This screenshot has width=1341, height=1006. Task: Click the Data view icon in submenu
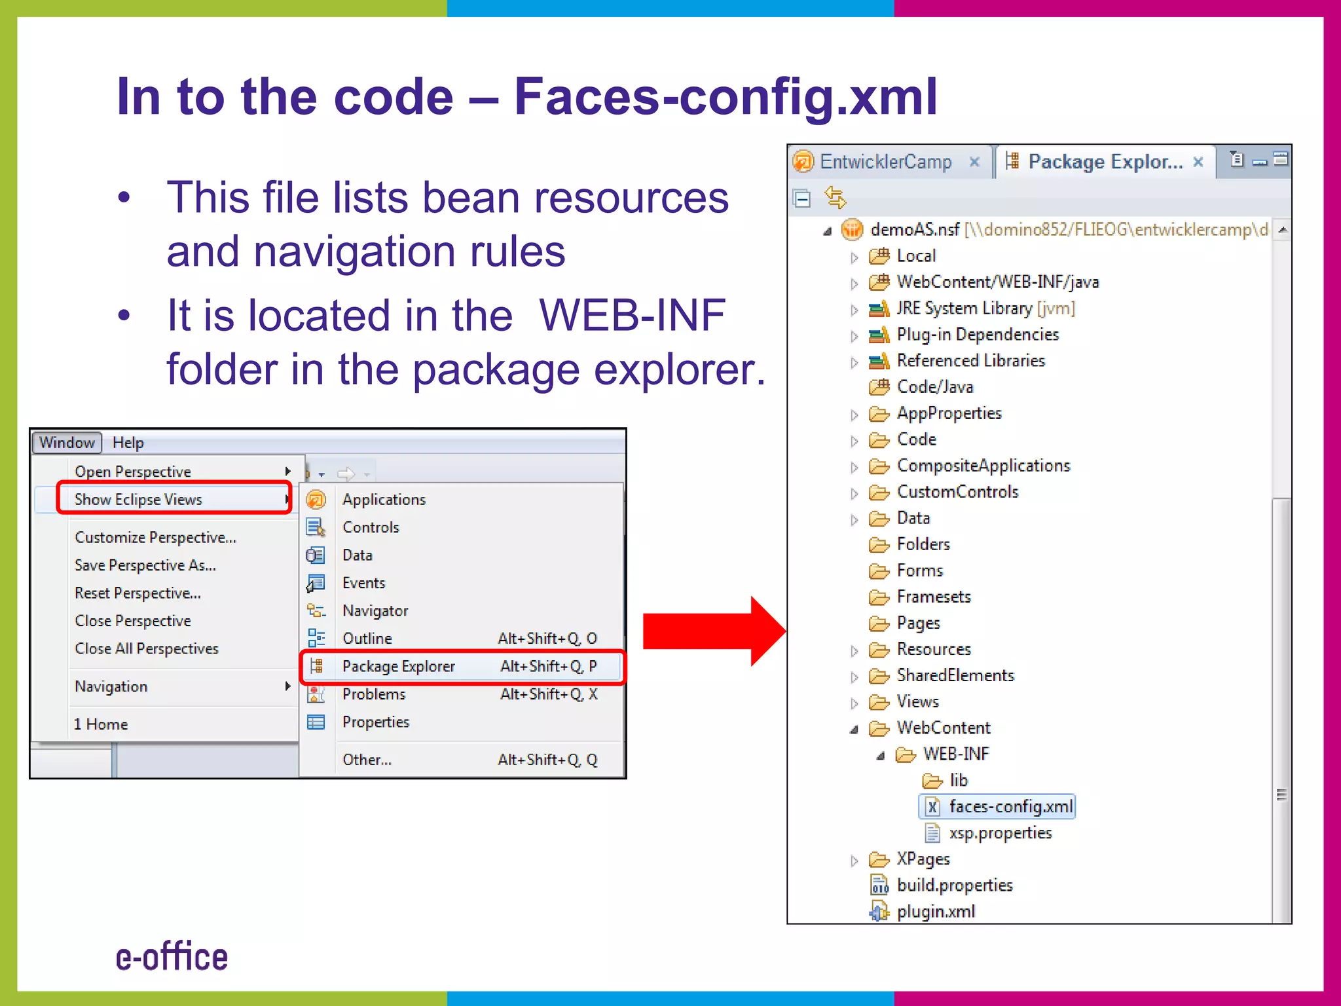tap(316, 555)
